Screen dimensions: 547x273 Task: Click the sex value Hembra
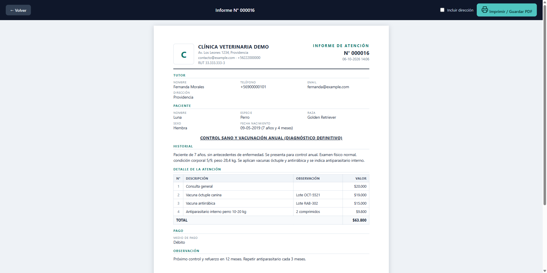pyautogui.click(x=180, y=128)
